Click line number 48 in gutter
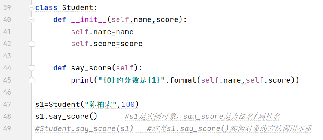This screenshot has width=323, height=140. tap(7, 117)
